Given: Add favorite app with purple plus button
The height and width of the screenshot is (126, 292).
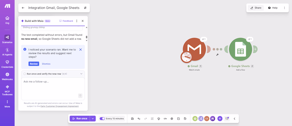Looking at the screenshot, I should [x=220, y=119].
